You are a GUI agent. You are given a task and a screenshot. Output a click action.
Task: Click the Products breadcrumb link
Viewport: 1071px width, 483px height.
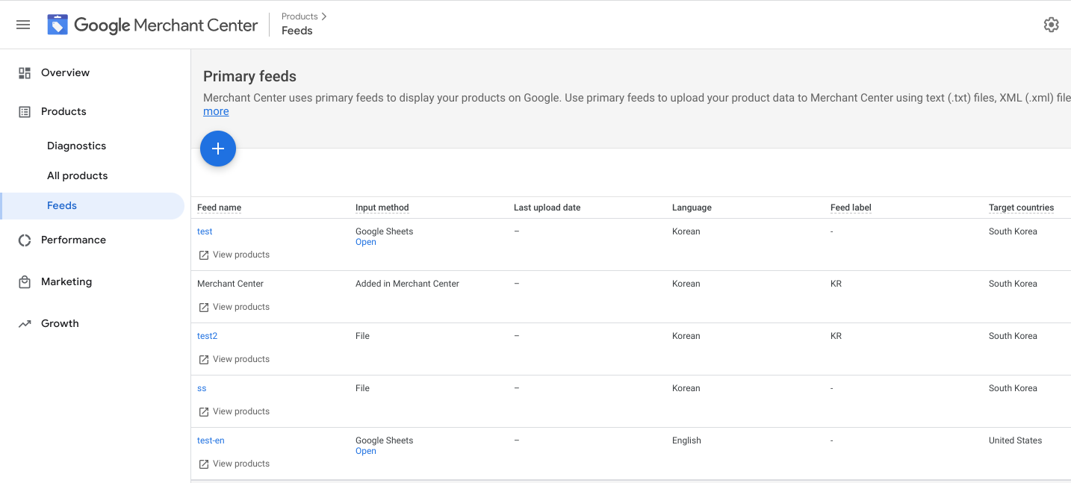299,16
